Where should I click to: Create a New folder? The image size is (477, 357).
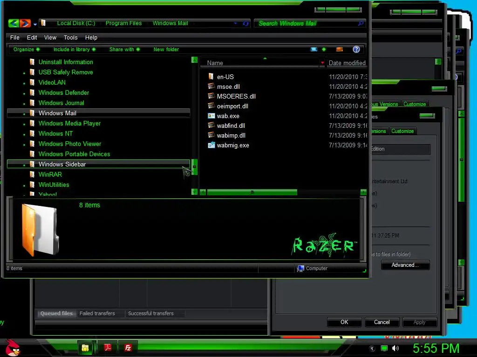pyautogui.click(x=166, y=49)
